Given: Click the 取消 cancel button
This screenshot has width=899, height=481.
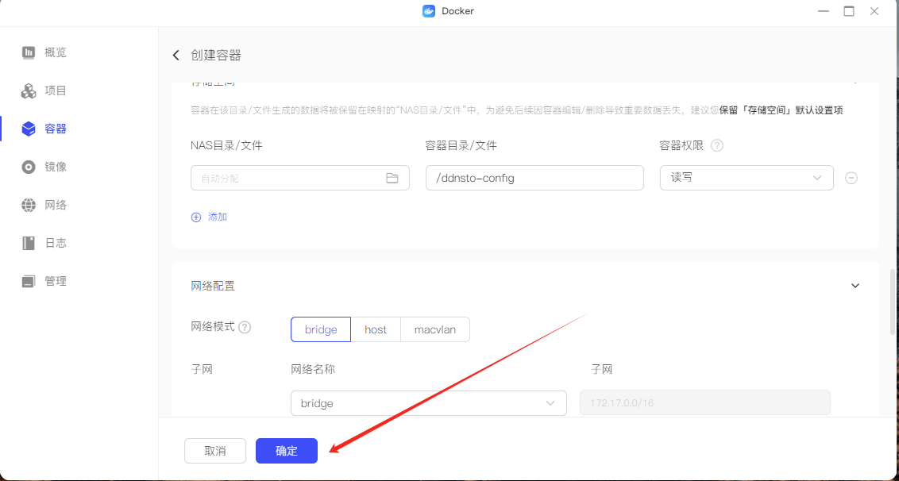Looking at the screenshot, I should click(x=215, y=451).
